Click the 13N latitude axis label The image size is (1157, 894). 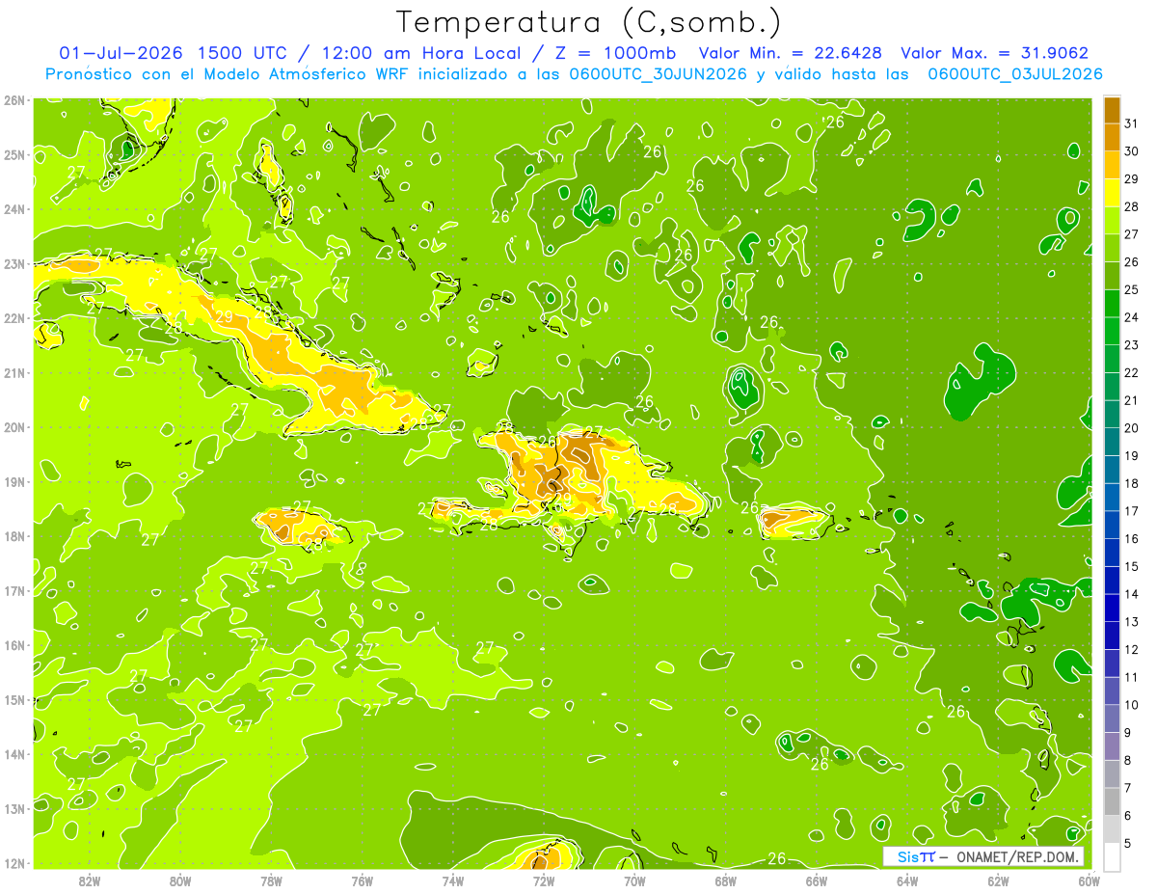(14, 809)
